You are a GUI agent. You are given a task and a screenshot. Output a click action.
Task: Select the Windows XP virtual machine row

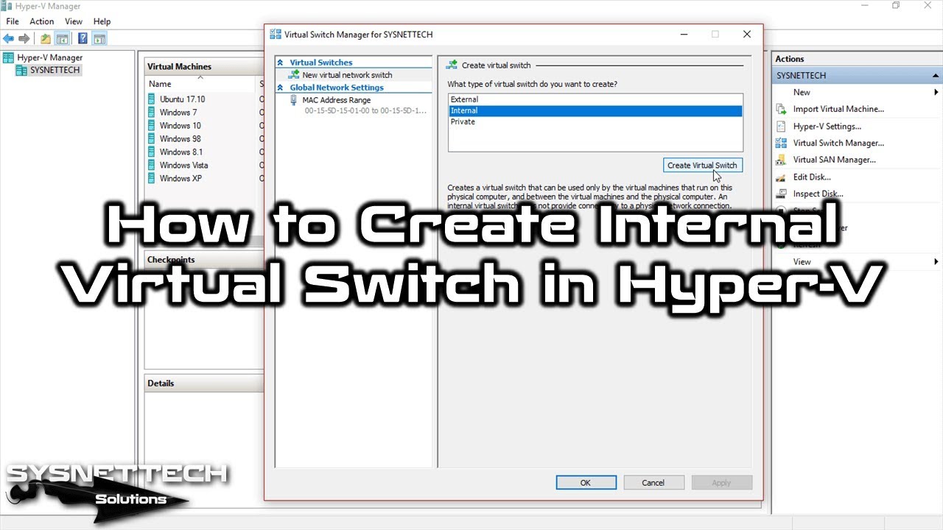click(205, 179)
